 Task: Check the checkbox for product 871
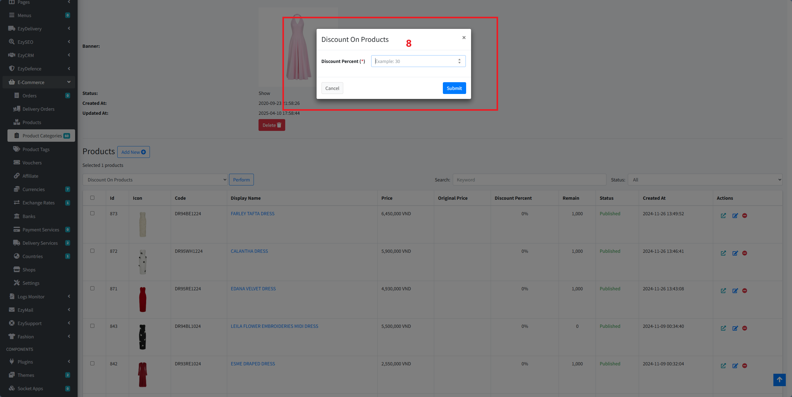pyautogui.click(x=92, y=288)
